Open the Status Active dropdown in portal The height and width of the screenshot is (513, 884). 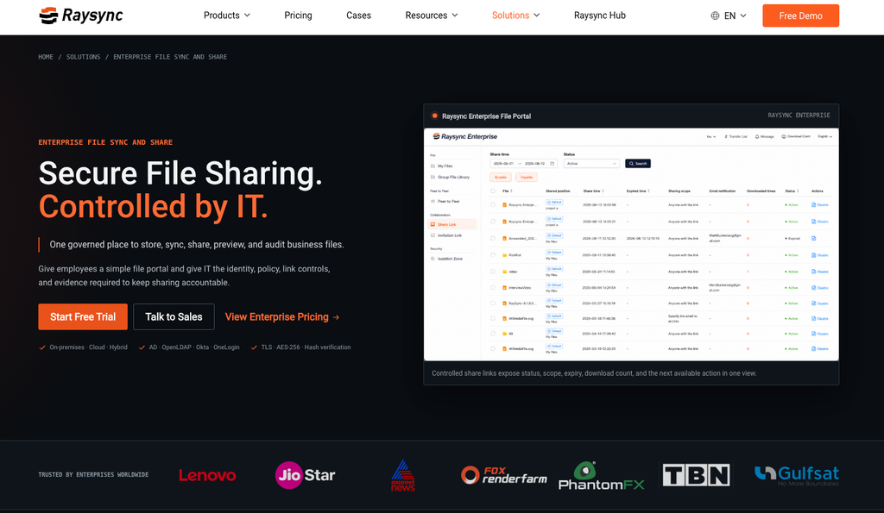point(591,163)
